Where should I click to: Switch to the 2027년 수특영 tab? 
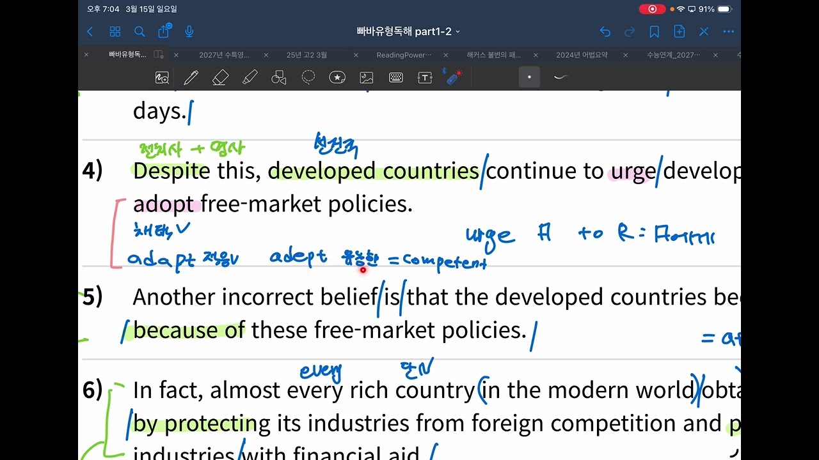pyautogui.click(x=224, y=55)
